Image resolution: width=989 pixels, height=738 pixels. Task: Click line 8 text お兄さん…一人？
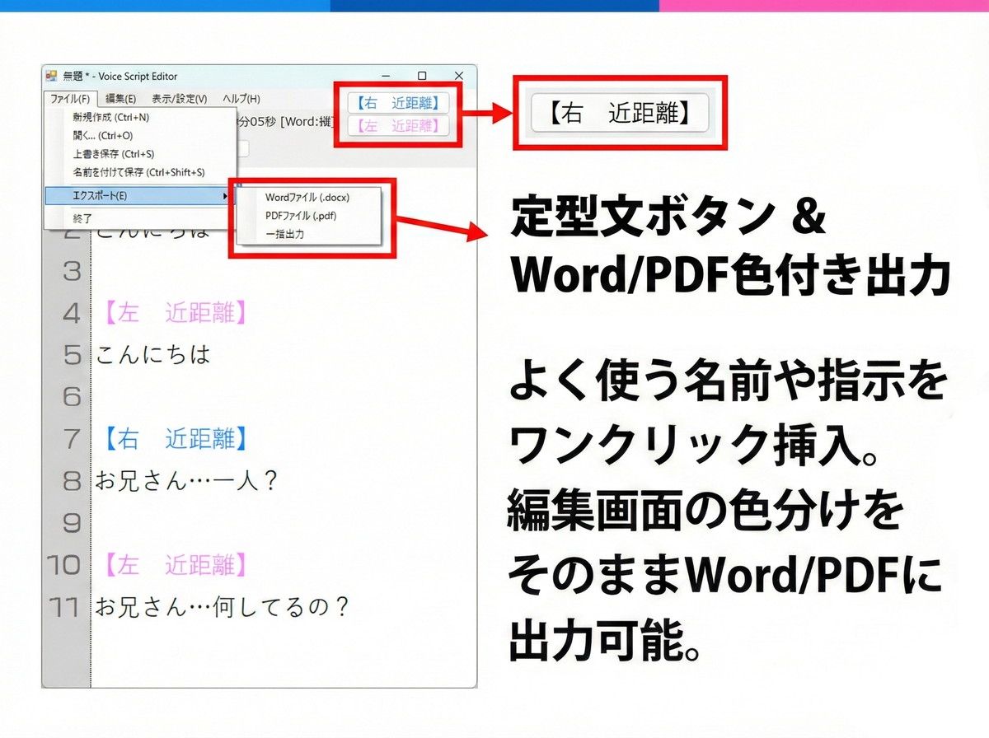pos(186,480)
